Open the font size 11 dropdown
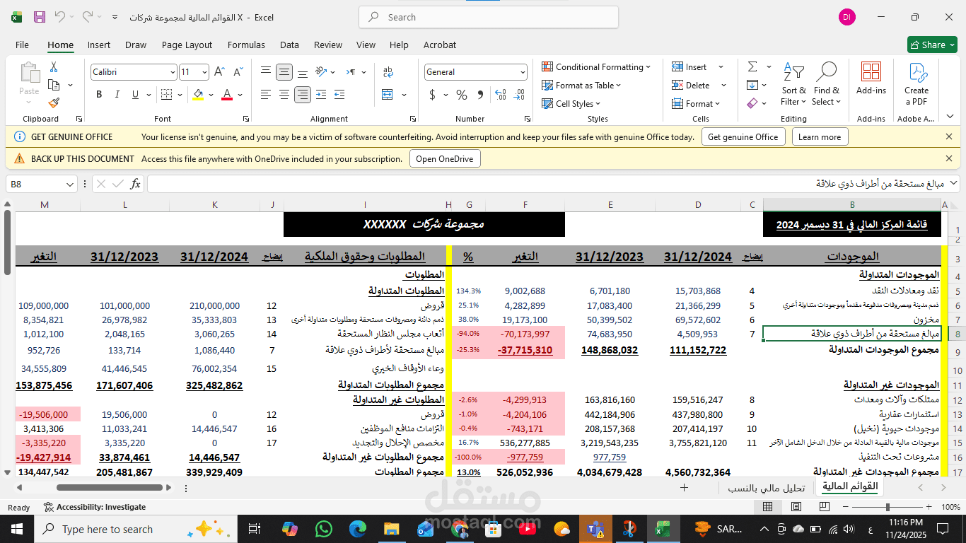This screenshot has height=543, width=966. point(205,72)
